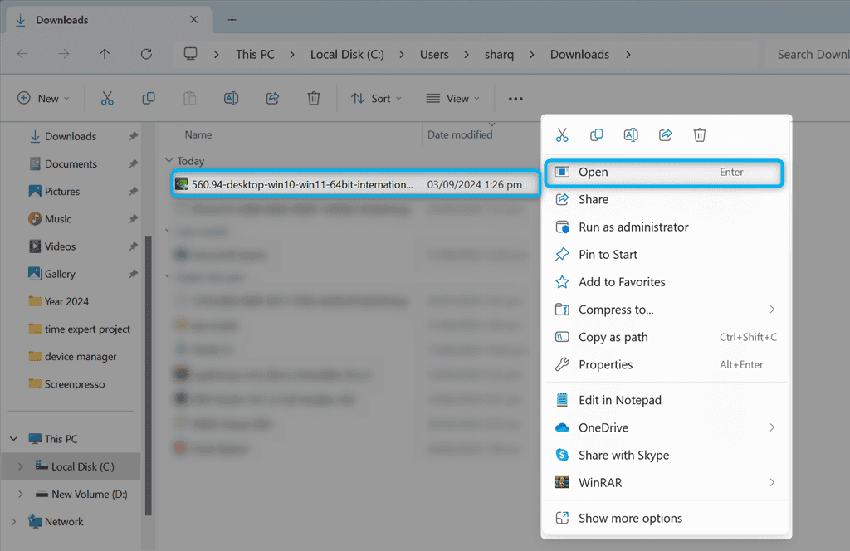This screenshot has width=850, height=551.
Task: Go back with the left arrow
Action: tap(22, 54)
